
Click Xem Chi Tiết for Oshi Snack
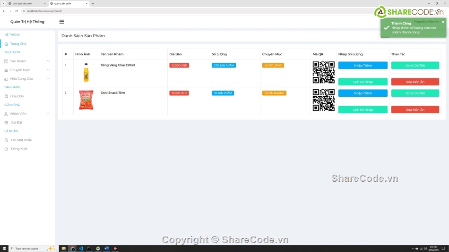tap(415, 93)
